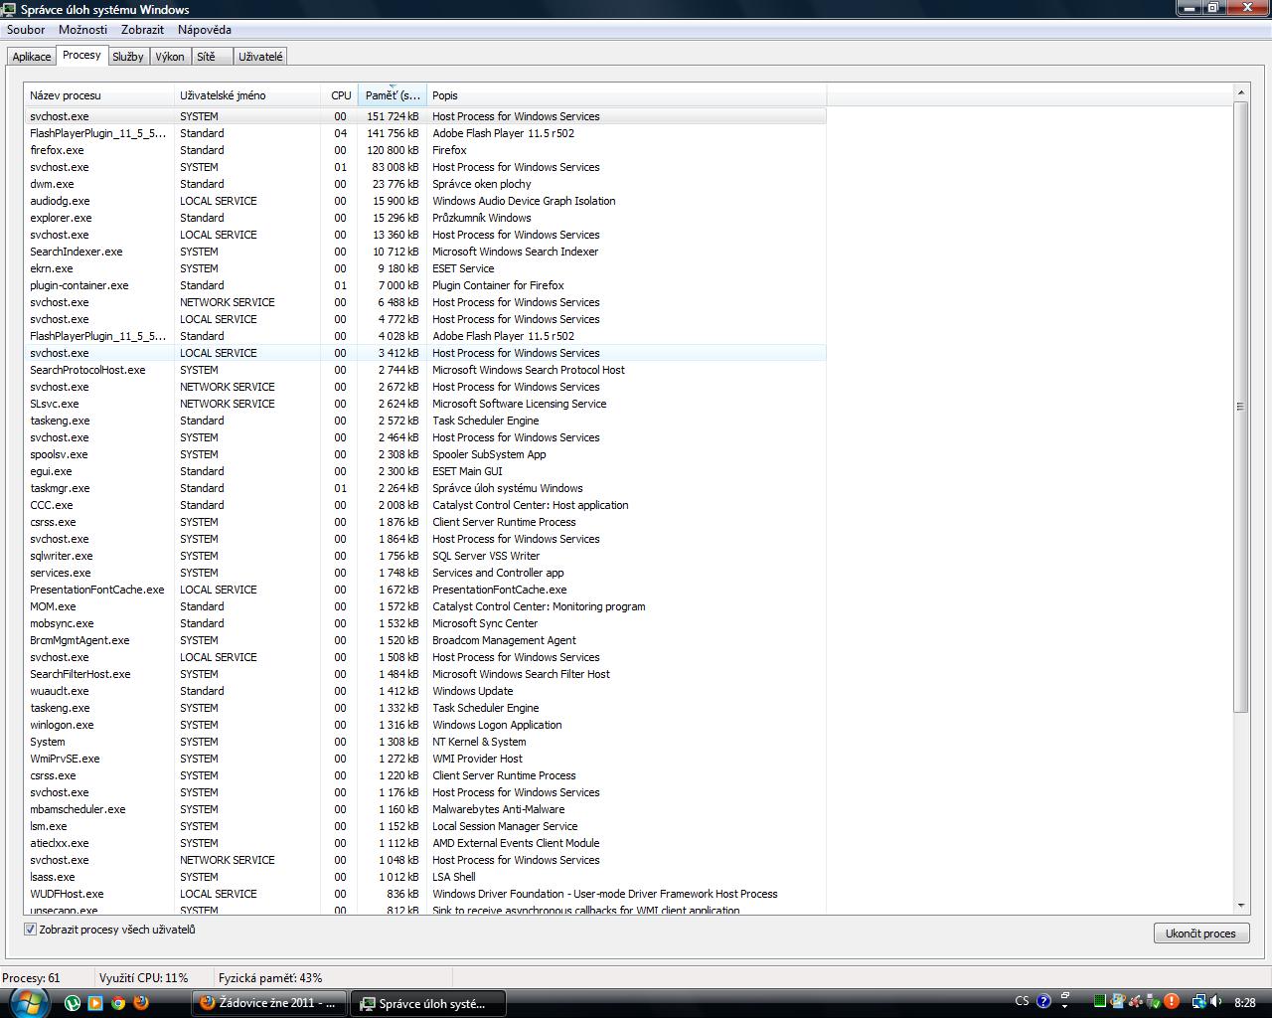
Task: Click the process list scrollbar down arrow
Action: (x=1240, y=906)
